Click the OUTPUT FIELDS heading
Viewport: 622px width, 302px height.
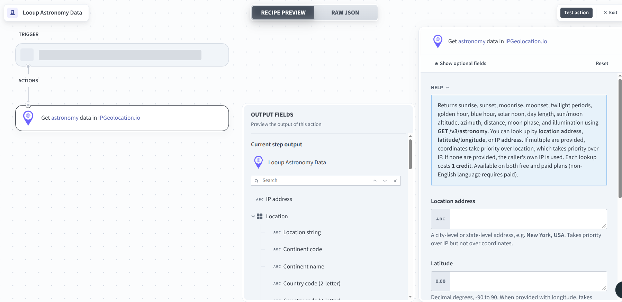[272, 115]
